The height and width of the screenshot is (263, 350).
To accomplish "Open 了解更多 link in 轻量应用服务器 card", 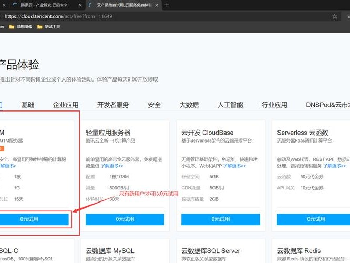I will point(112,166).
